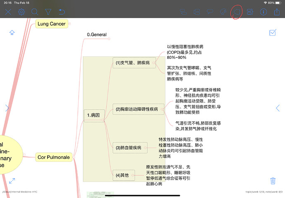
Task: Tap the mini map thumbnail at the bottom
Action: [x=100, y=195]
